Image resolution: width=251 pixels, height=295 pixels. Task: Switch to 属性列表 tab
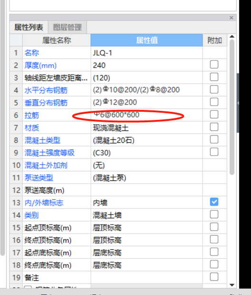pyautogui.click(x=29, y=27)
